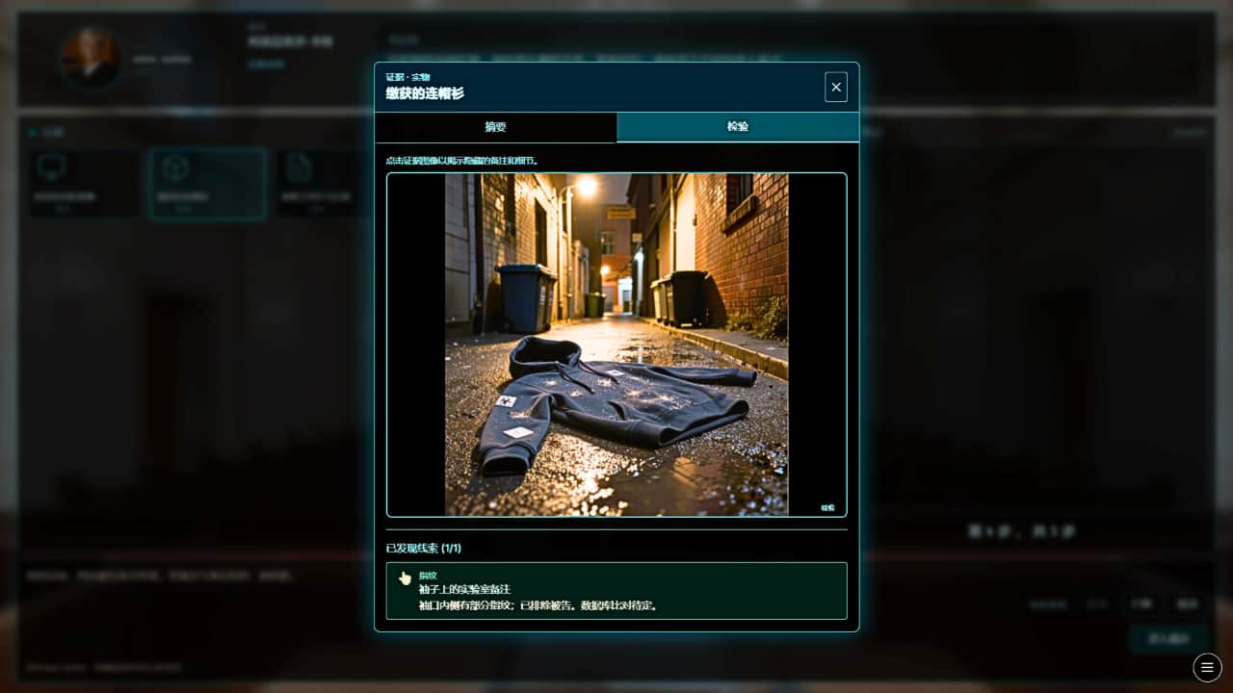1233x693 pixels.
Task: Select the blurred document icon evidence card
Action: [318, 183]
